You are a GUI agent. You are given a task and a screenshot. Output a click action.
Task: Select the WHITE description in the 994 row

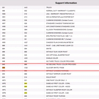pyautogui.click(x=49, y=49)
